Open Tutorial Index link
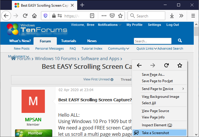Viewport: 199px width, 137px height. tap(92, 48)
